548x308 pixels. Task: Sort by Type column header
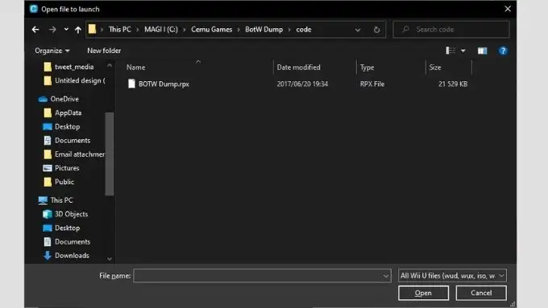[x=367, y=68]
